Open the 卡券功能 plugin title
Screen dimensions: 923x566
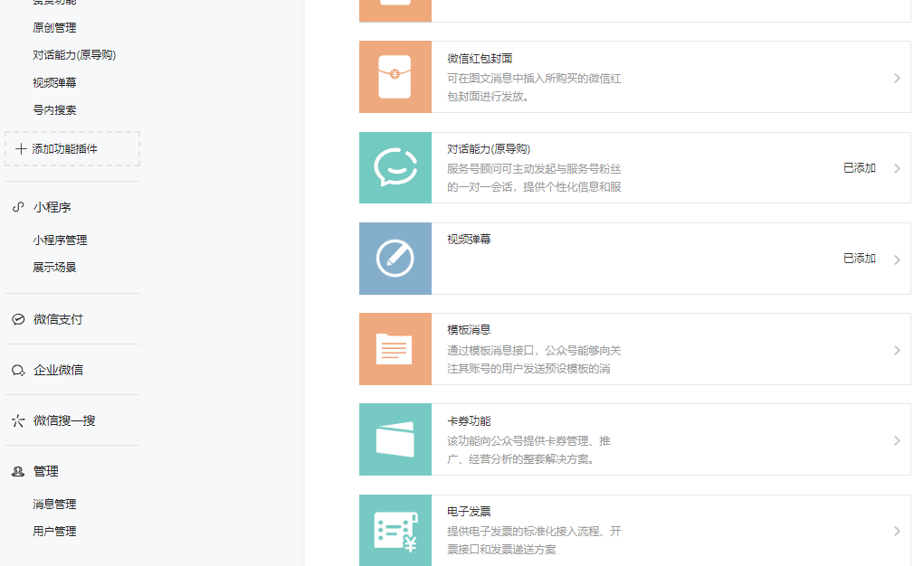click(x=469, y=420)
